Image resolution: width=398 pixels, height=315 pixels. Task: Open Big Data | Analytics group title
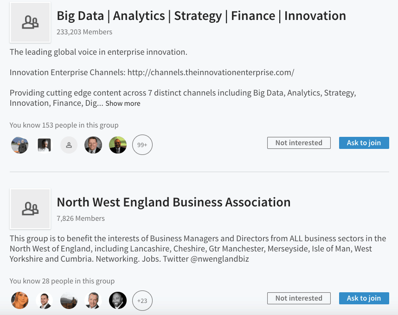pyautogui.click(x=201, y=16)
